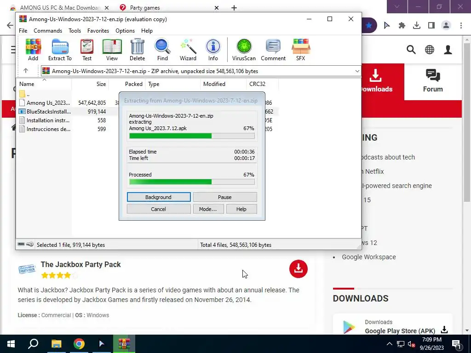Open Windows Start menu
Image resolution: width=471 pixels, height=353 pixels.
click(x=11, y=344)
